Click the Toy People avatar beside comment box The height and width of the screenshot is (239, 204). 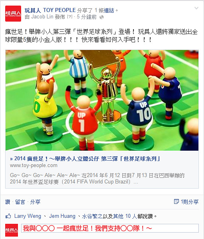[12, 230]
